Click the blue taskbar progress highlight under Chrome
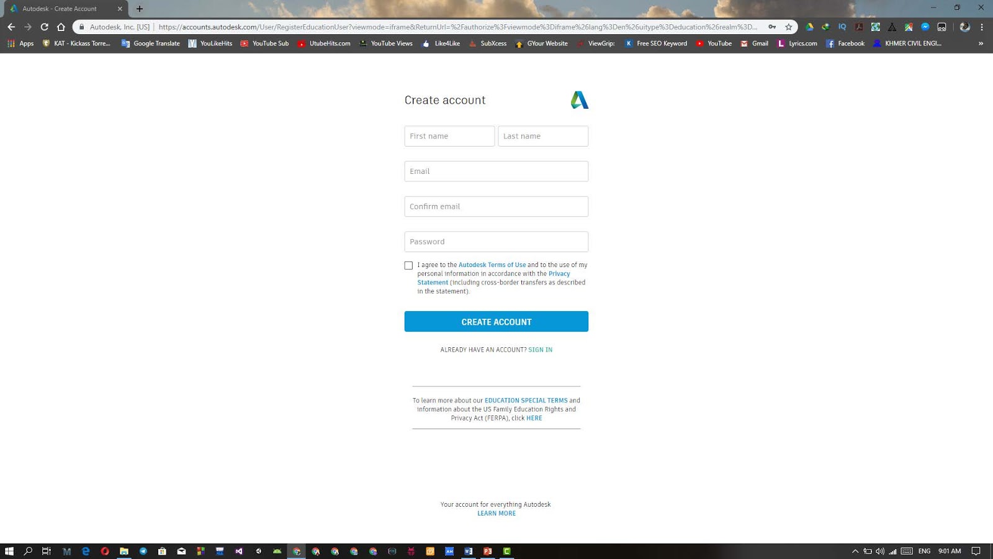Viewport: 993px width, 559px height. click(296, 557)
